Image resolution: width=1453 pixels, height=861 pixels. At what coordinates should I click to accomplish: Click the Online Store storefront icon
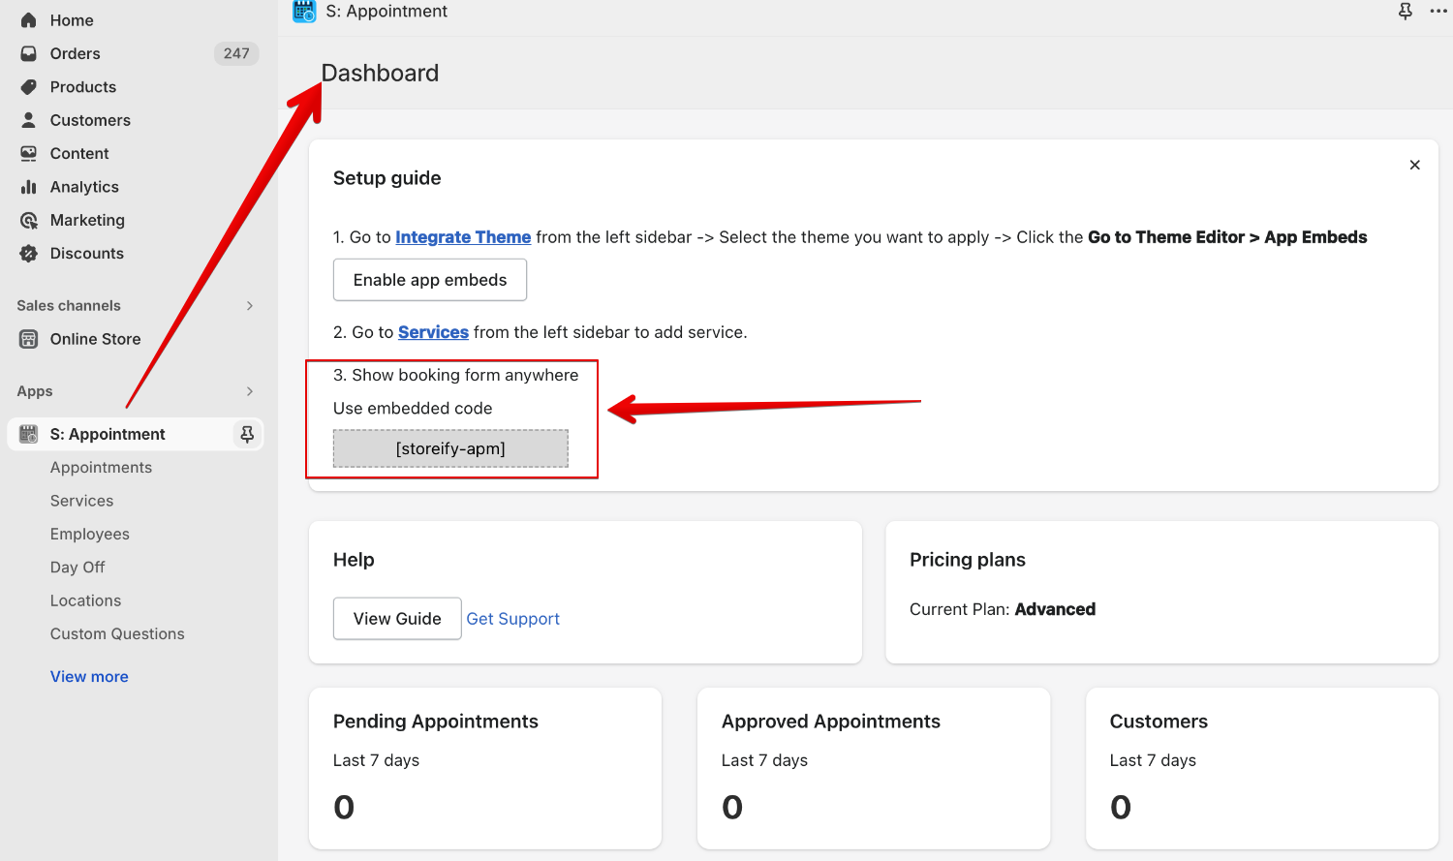point(29,339)
